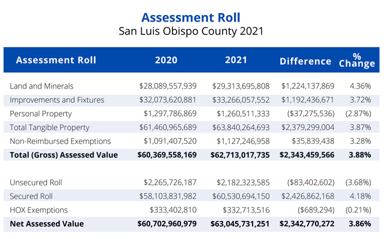Click the value $32,073,620,881
Image resolution: width=386 pixels, height=239 pixels.
tap(168, 100)
